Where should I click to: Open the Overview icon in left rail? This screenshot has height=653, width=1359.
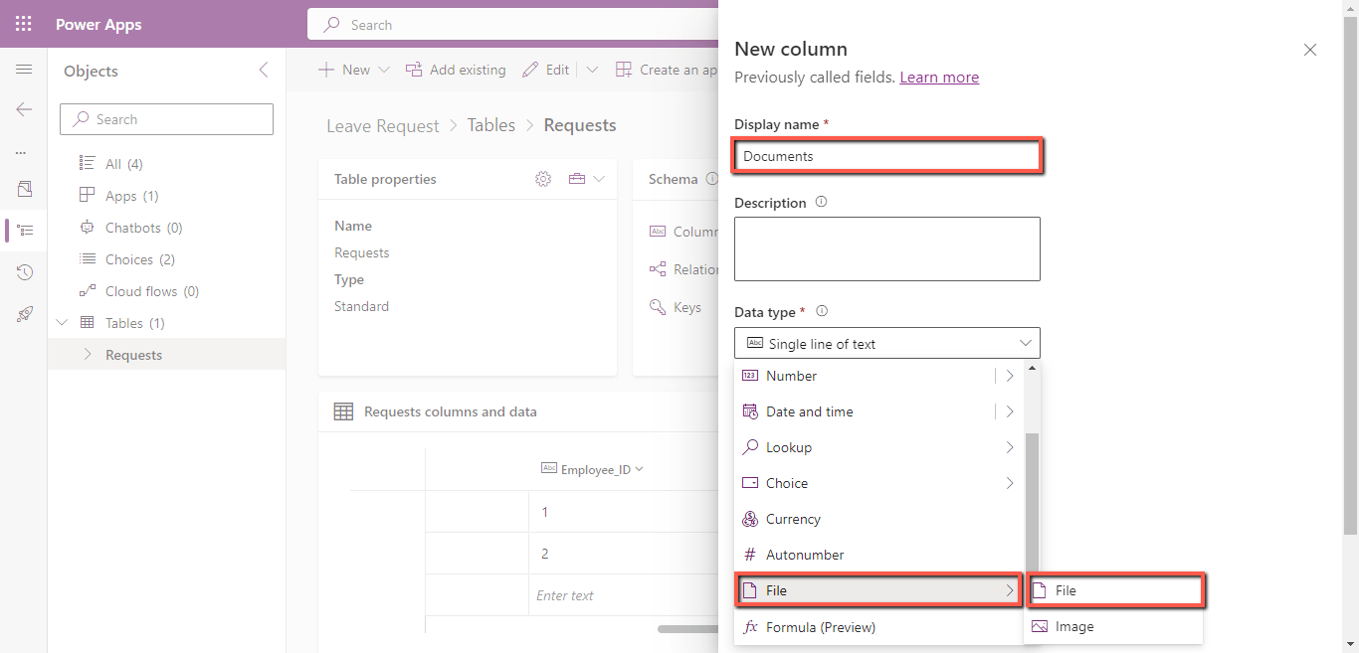click(x=25, y=189)
